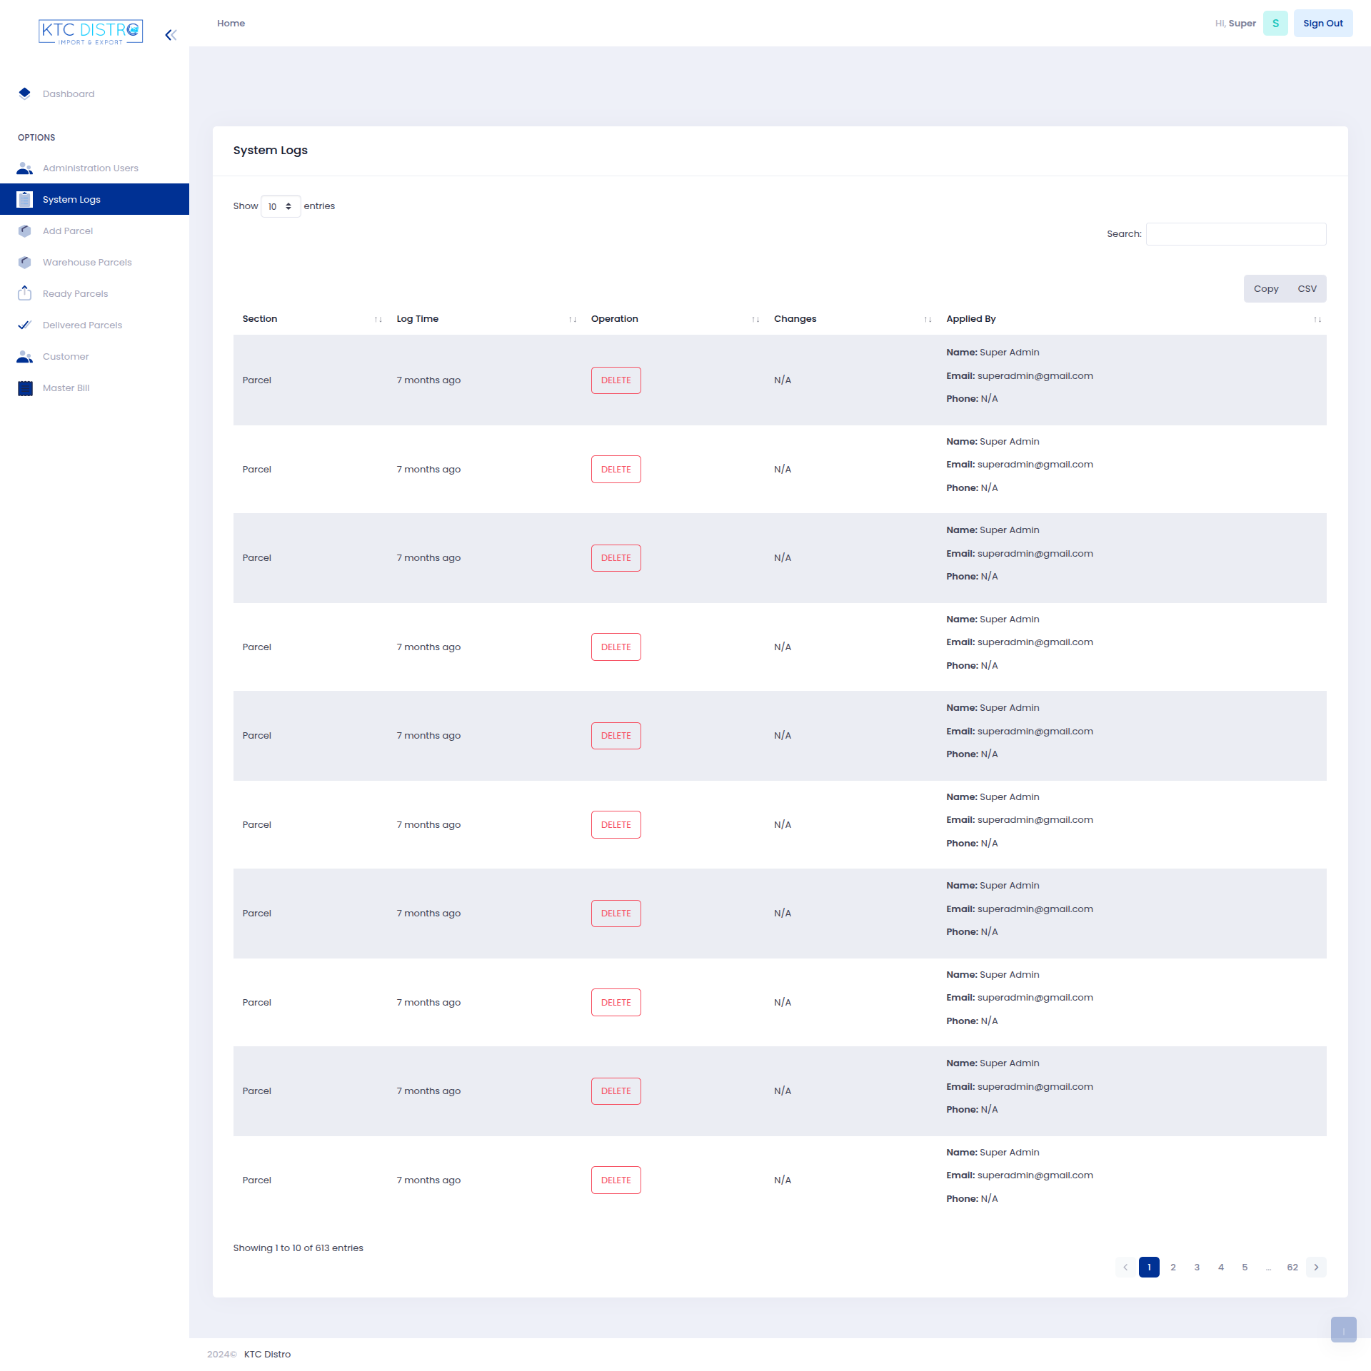This screenshot has width=1371, height=1371.
Task: Open Master Bill via its icon
Action: [x=25, y=388]
